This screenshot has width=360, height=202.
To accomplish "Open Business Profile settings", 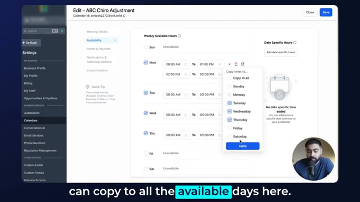I will pos(35,68).
